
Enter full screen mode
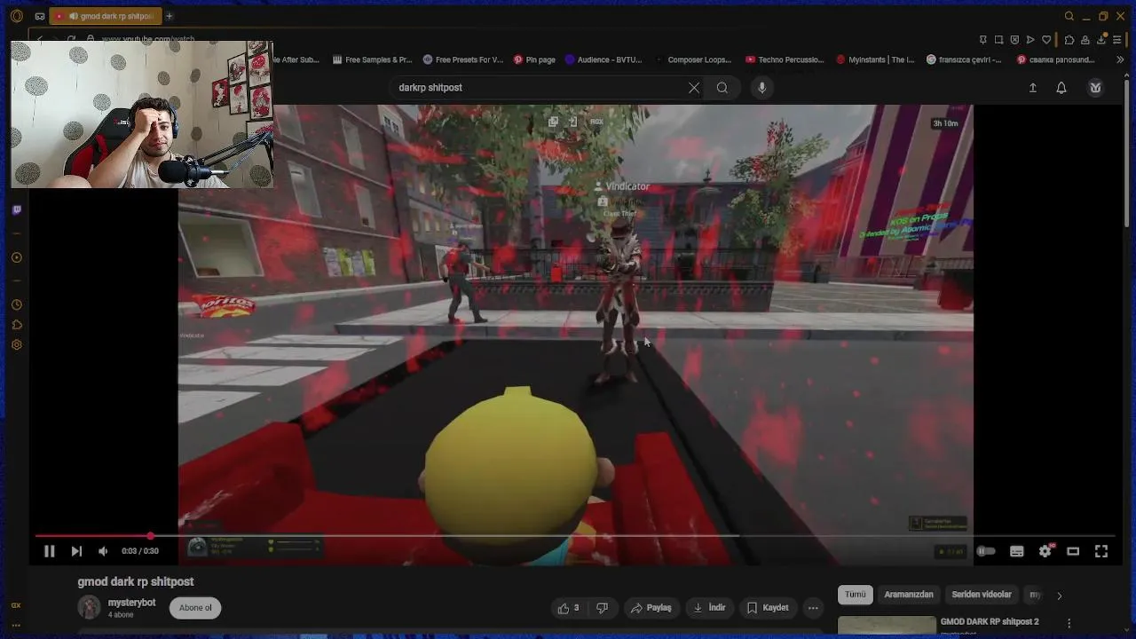[1101, 551]
